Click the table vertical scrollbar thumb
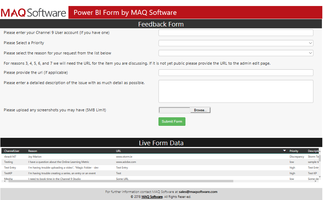 click(320, 158)
